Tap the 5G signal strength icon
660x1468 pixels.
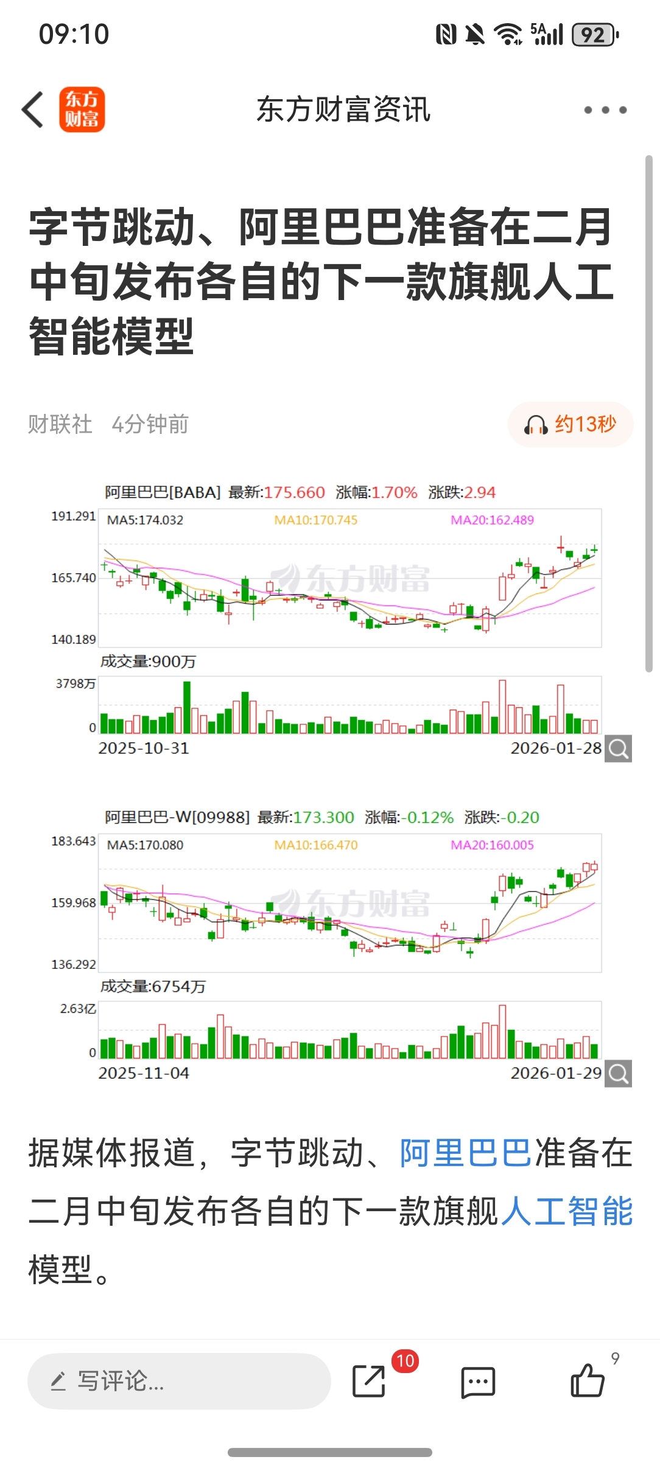coord(547,34)
